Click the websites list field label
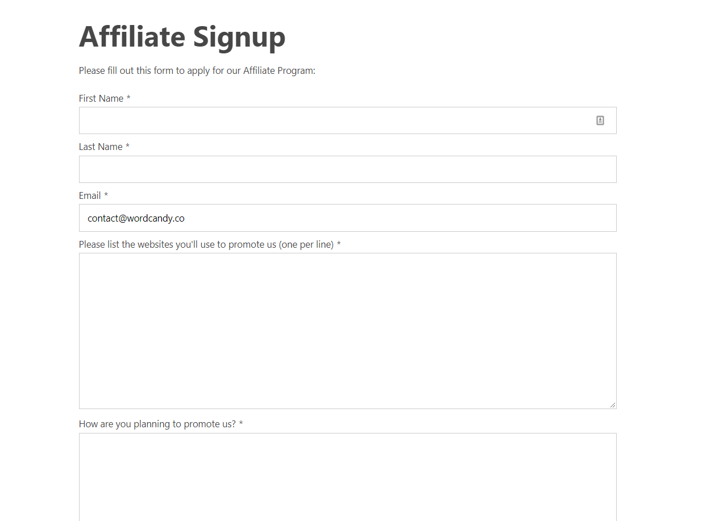Viewport: 702px width, 521px height. coord(206,244)
